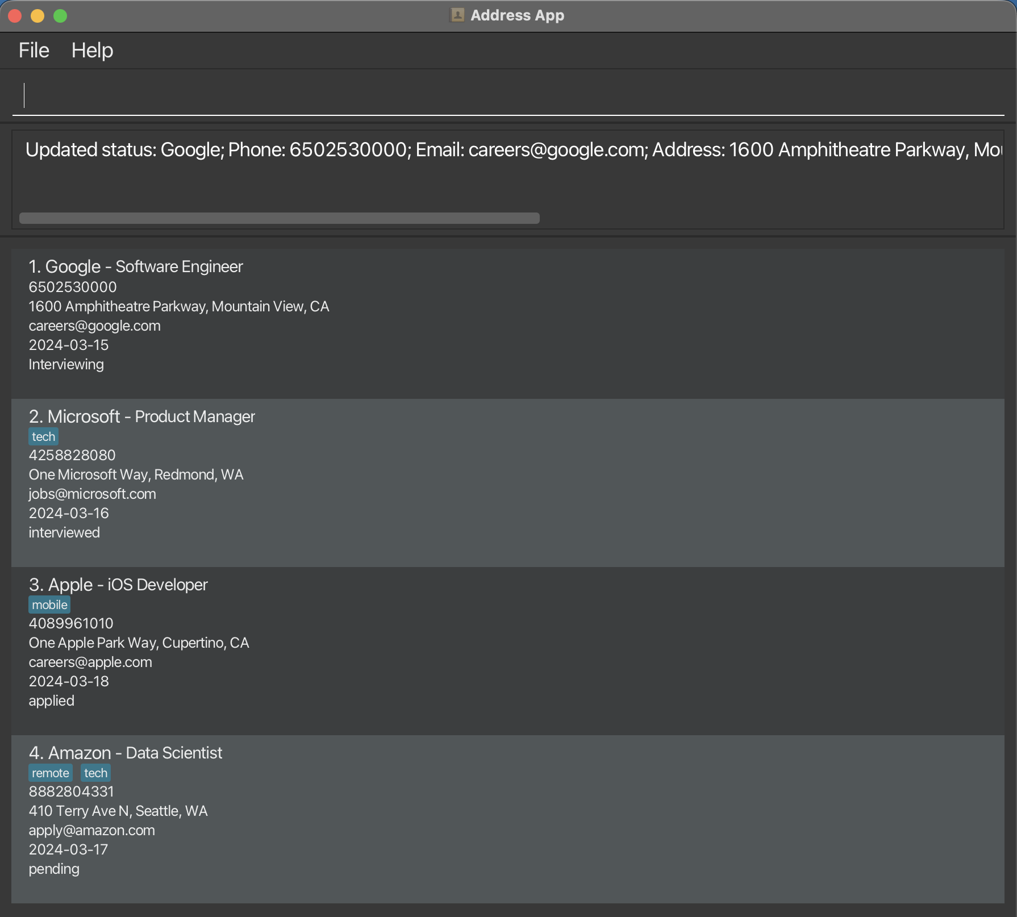The width and height of the screenshot is (1017, 917).
Task: Select the Google Software Engineer entry title
Action: 136,266
